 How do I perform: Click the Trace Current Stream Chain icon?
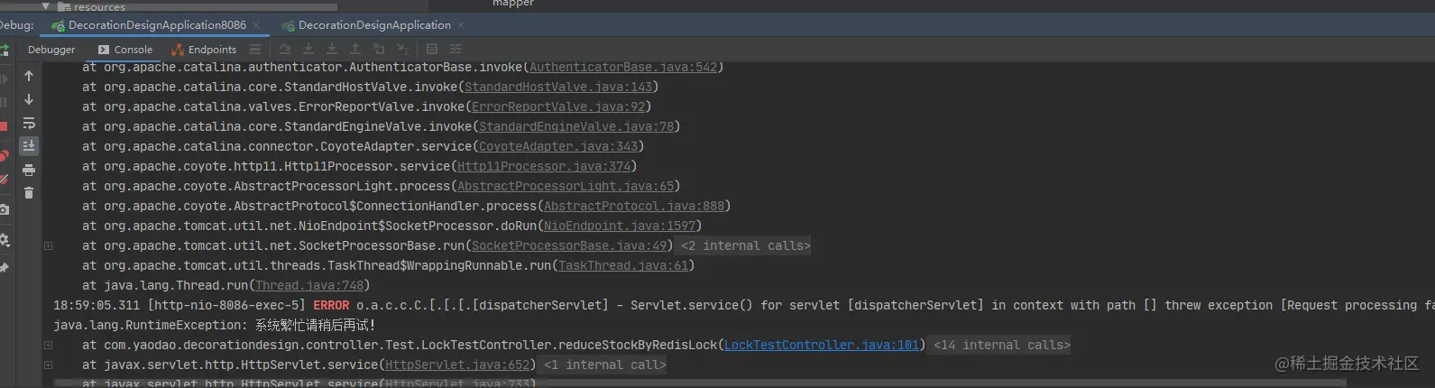click(455, 49)
